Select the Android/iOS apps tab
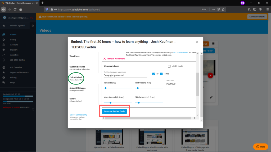Screen dimensions: 271x152 pos(78,89)
